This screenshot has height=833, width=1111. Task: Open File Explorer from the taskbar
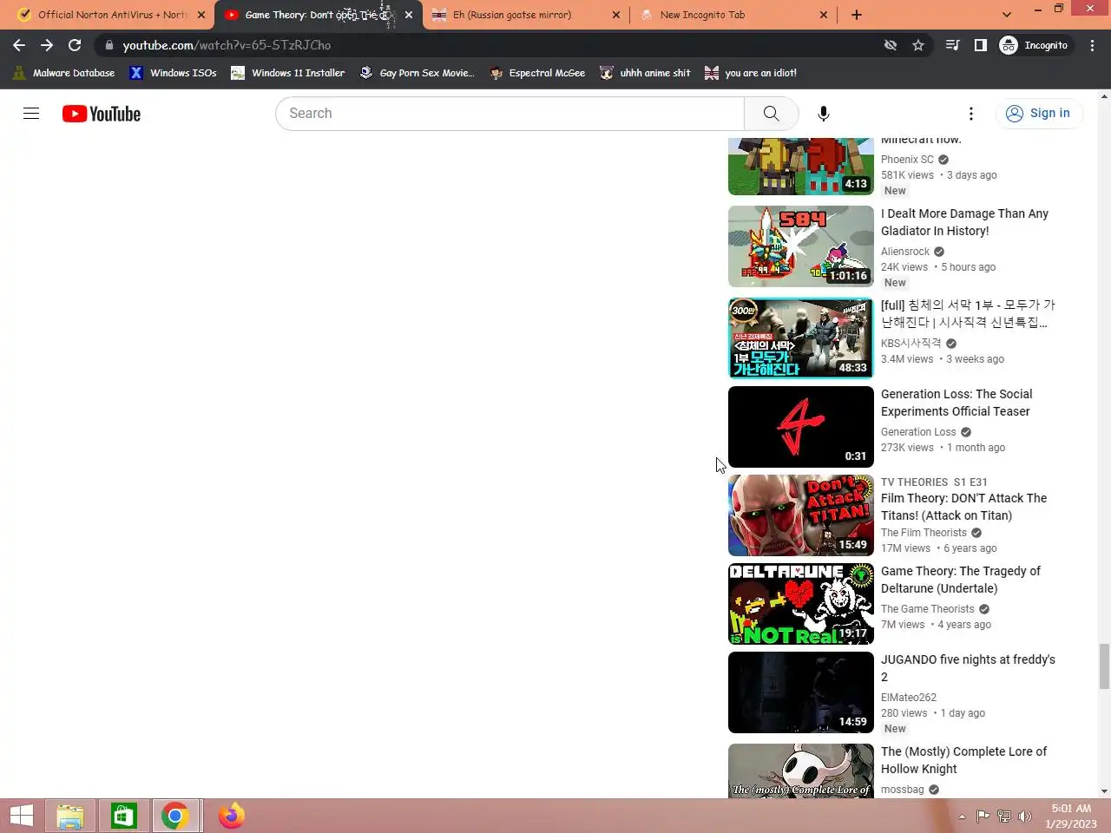tap(70, 816)
